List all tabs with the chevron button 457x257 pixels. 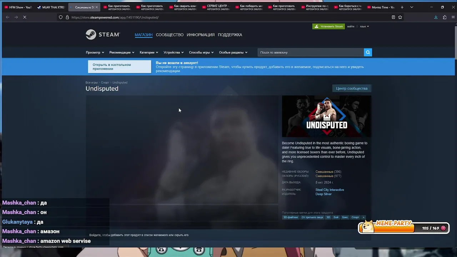(x=412, y=7)
